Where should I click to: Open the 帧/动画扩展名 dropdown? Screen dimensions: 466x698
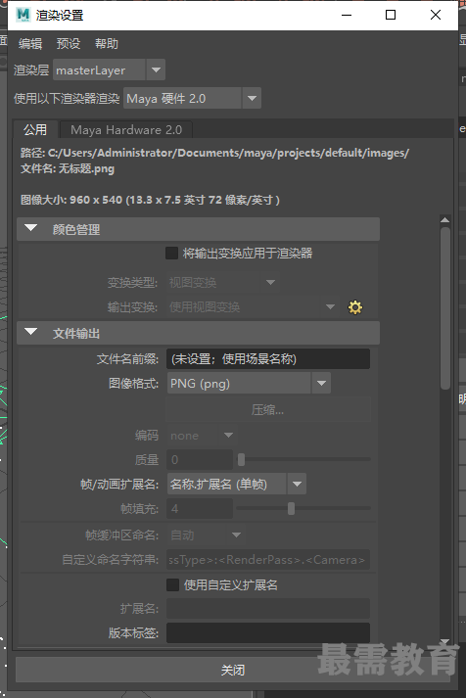[x=236, y=484]
